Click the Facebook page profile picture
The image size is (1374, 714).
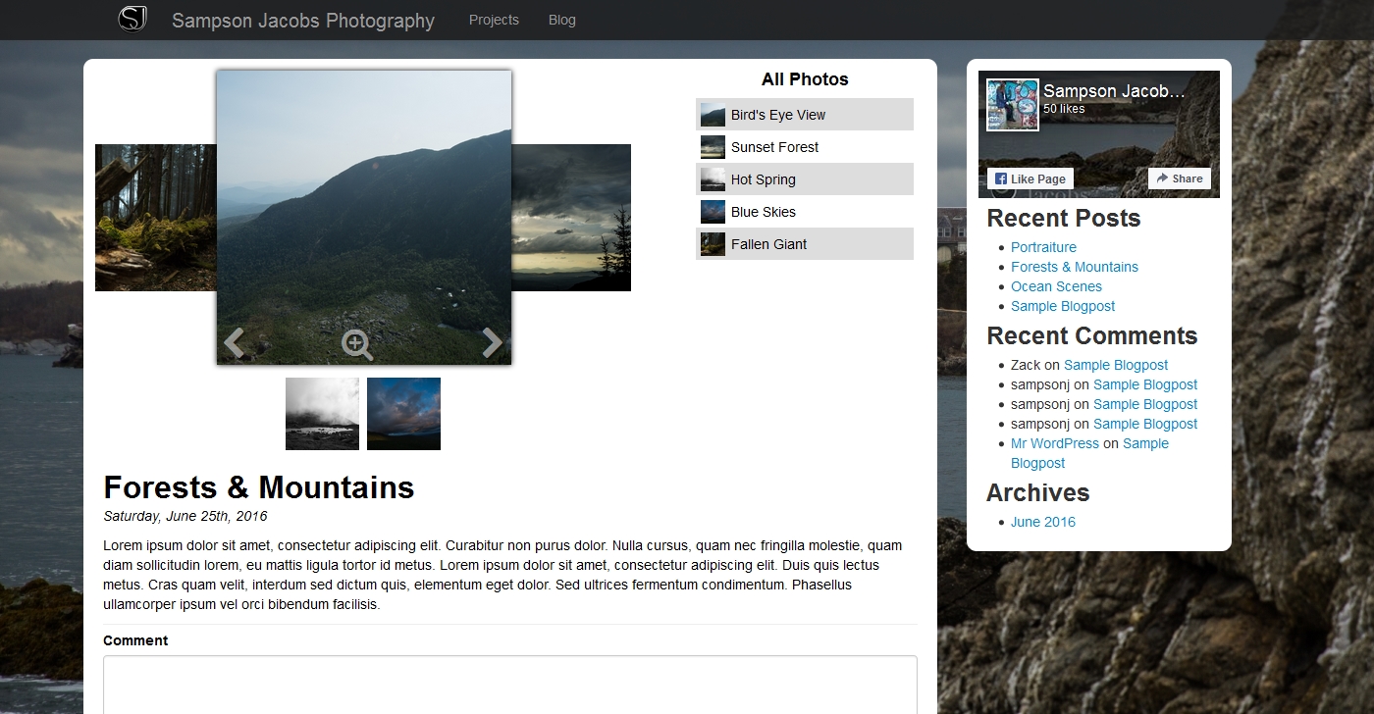coord(1013,105)
